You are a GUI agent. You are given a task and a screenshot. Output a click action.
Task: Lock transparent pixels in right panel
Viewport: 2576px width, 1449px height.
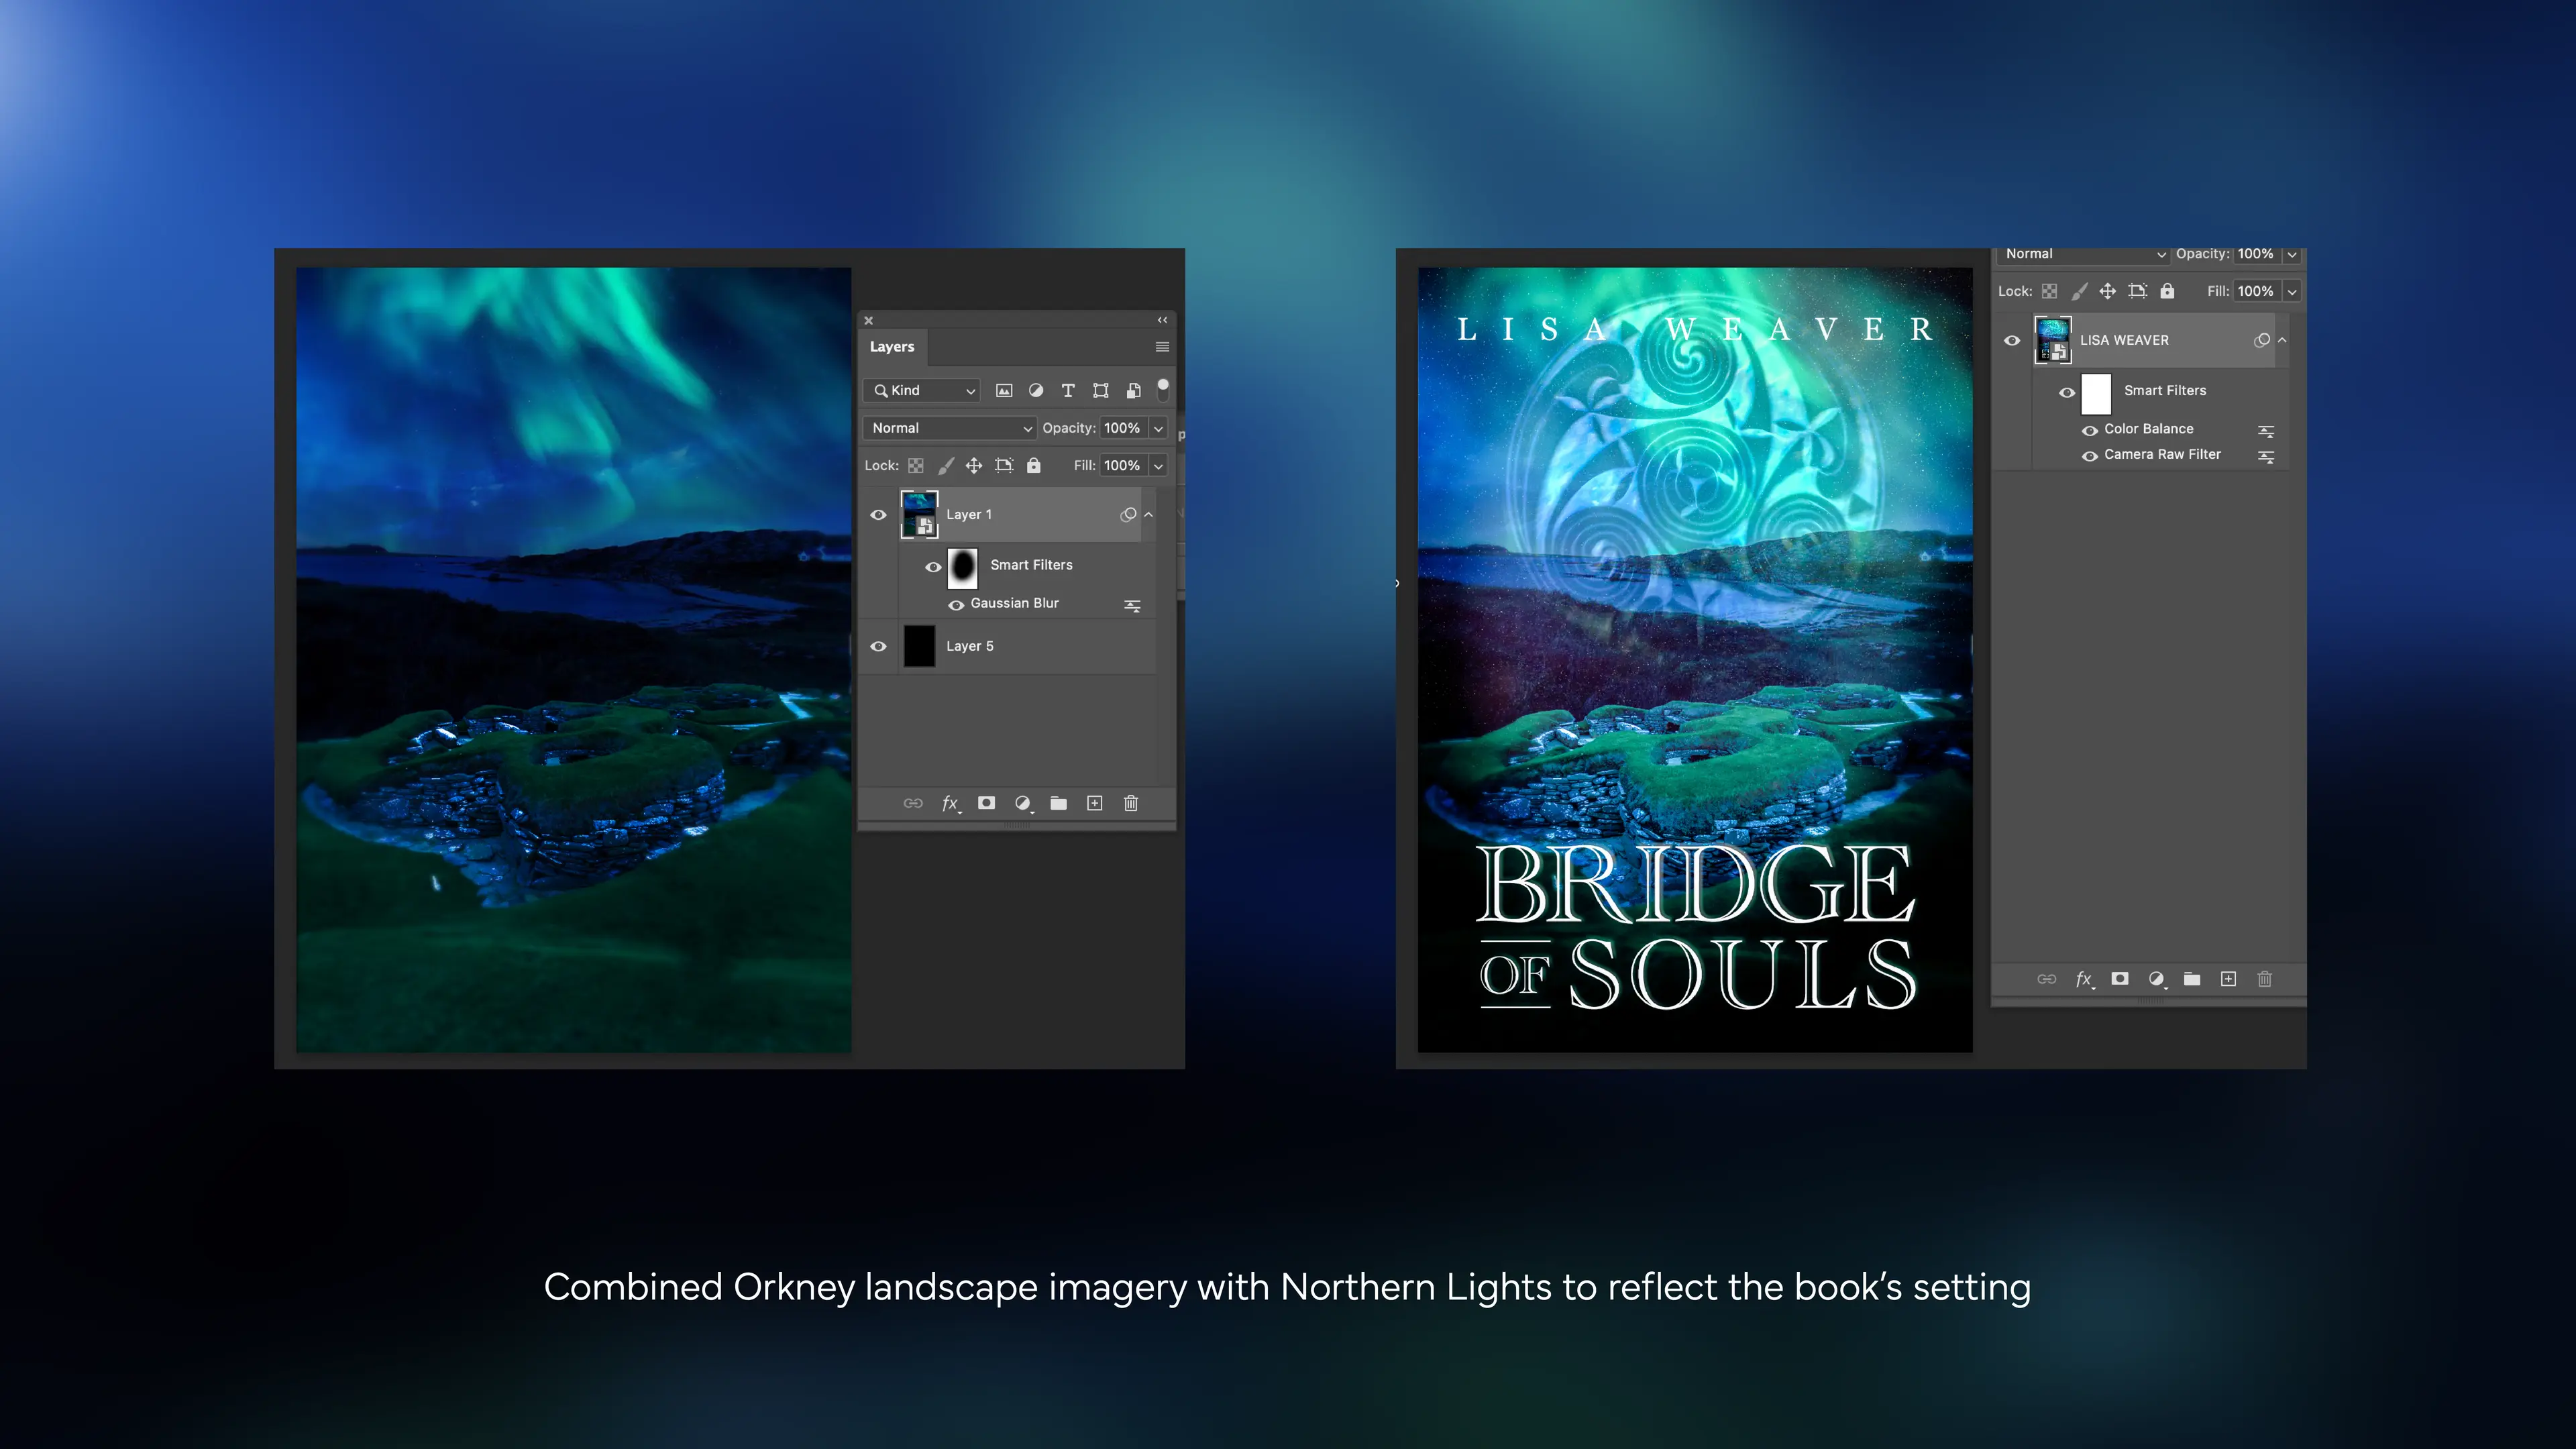pos(2050,292)
